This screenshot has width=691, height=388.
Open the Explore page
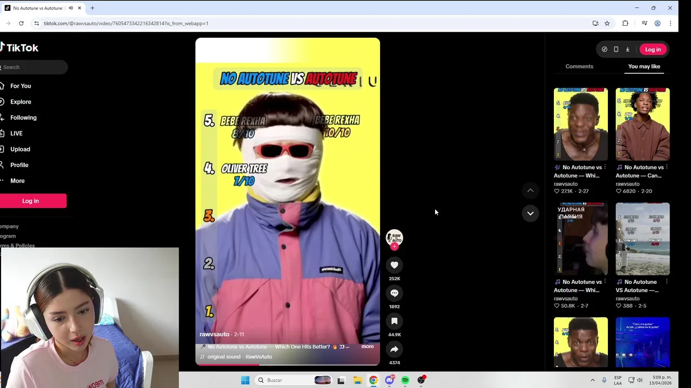click(19, 102)
